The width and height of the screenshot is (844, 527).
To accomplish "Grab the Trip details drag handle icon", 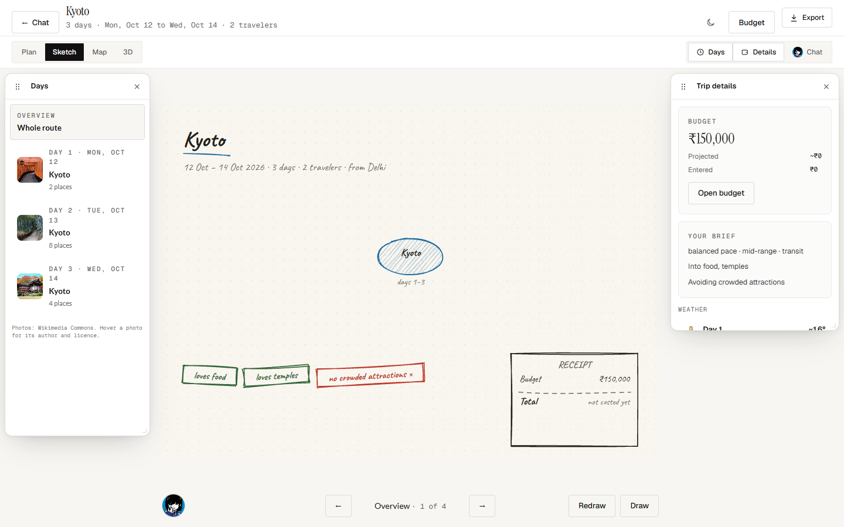I will [683, 87].
